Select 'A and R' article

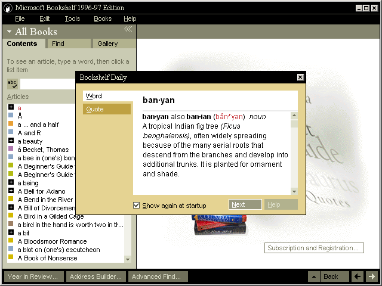point(29,133)
